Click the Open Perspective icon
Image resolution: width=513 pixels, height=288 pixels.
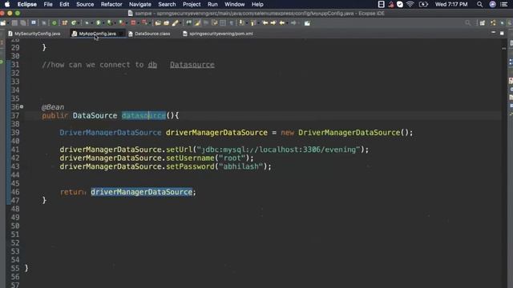(483, 23)
